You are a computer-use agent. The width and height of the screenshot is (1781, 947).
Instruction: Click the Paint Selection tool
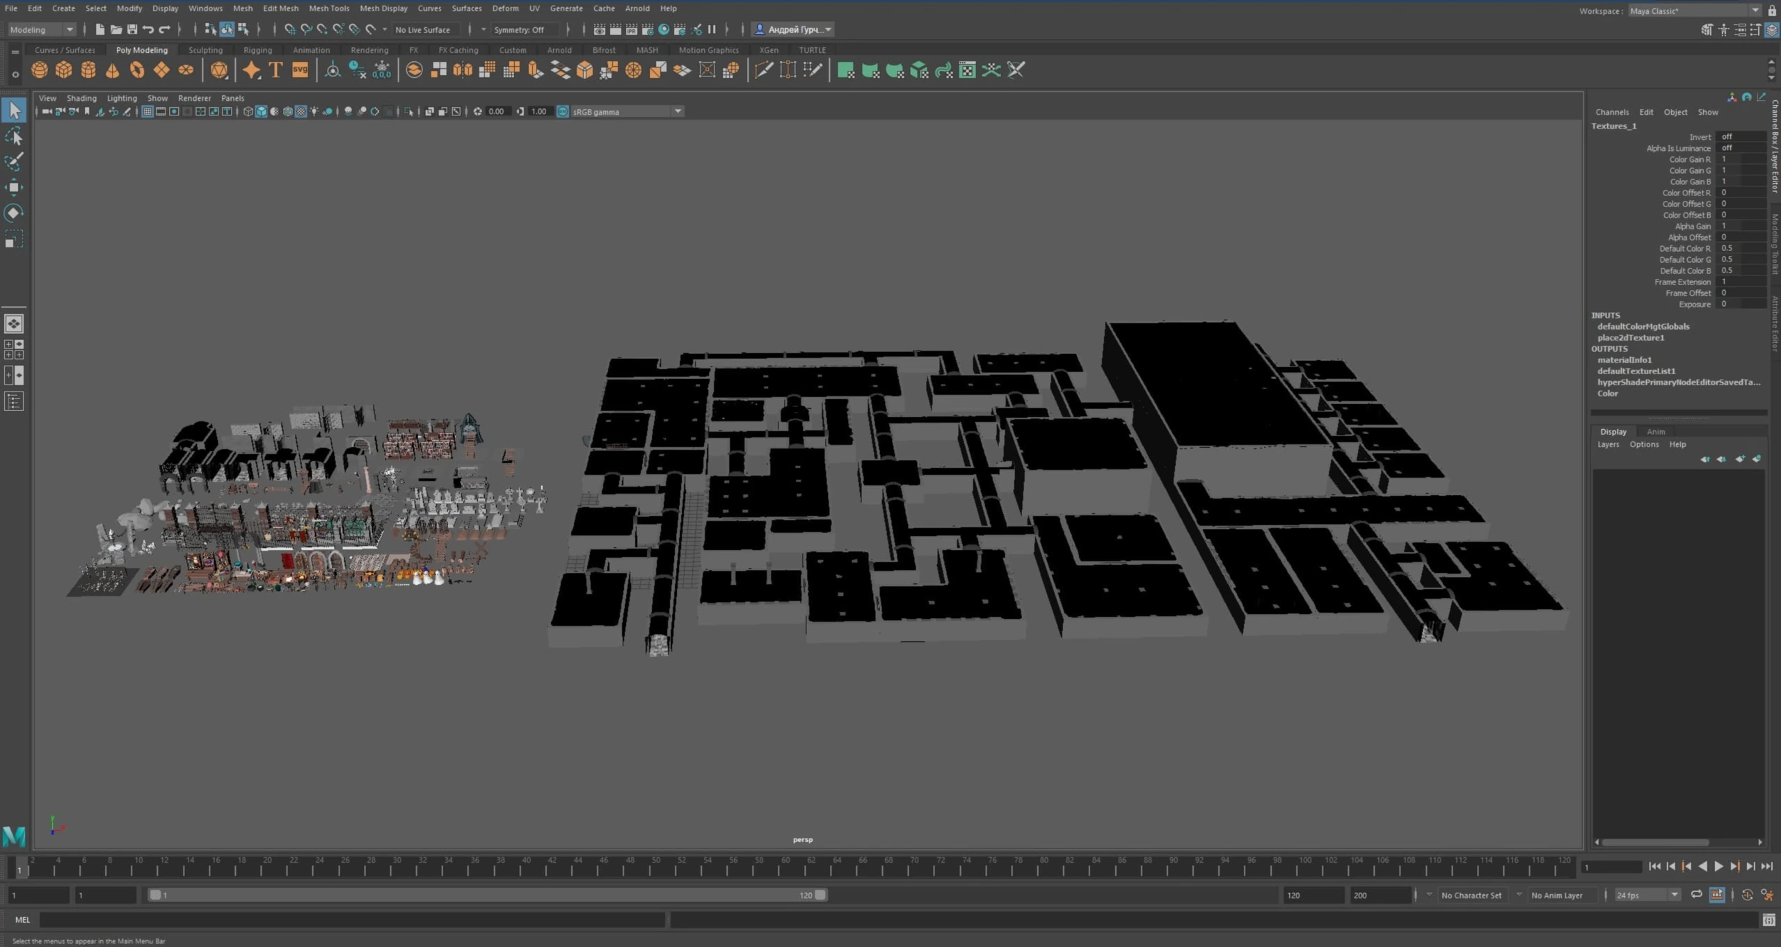point(14,161)
